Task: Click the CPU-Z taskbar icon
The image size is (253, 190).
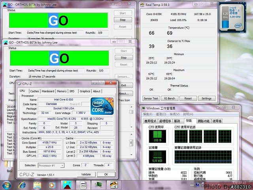Action: (83, 185)
